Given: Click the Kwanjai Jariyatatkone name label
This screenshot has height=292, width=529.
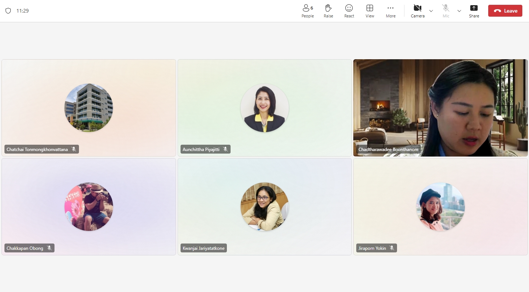Looking at the screenshot, I should [x=204, y=248].
